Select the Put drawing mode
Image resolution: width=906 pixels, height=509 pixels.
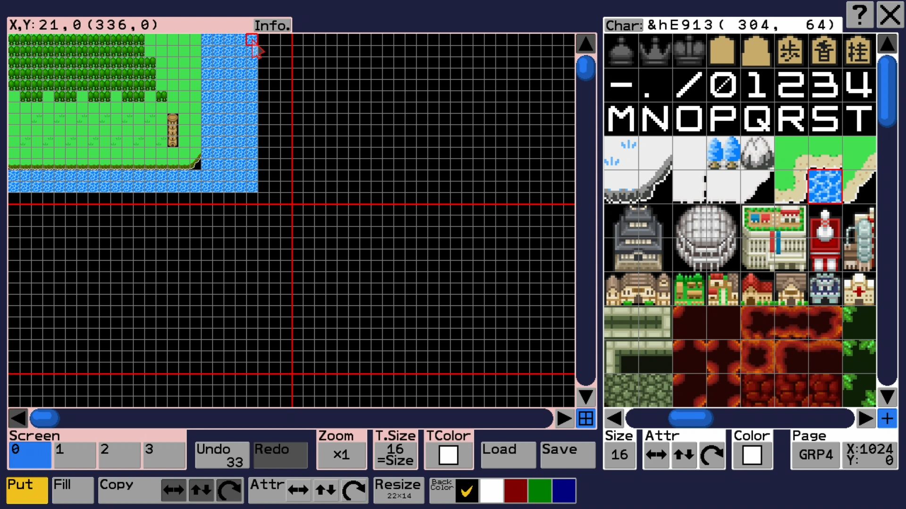point(27,490)
